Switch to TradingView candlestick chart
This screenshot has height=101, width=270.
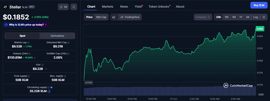130,17
